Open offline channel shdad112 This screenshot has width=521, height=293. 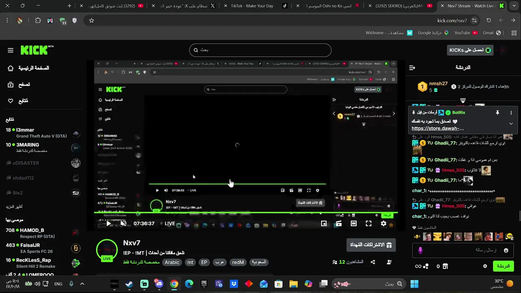click(43, 178)
